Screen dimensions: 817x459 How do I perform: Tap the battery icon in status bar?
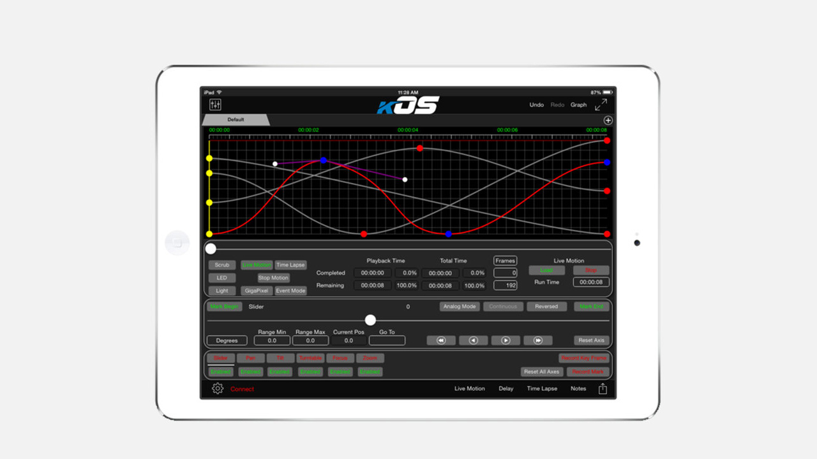[x=608, y=92]
